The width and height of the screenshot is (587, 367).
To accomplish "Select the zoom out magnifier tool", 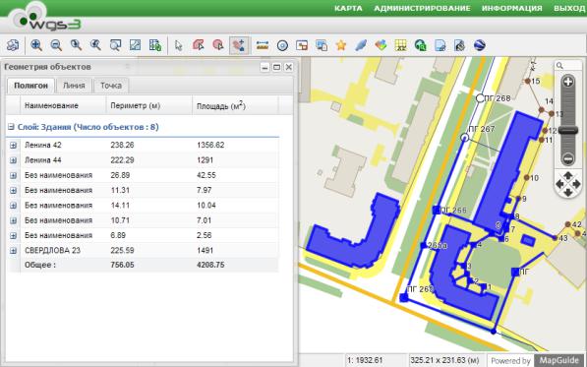I will coord(56,45).
